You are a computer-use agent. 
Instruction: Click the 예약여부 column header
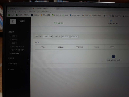(x=112, y=47)
